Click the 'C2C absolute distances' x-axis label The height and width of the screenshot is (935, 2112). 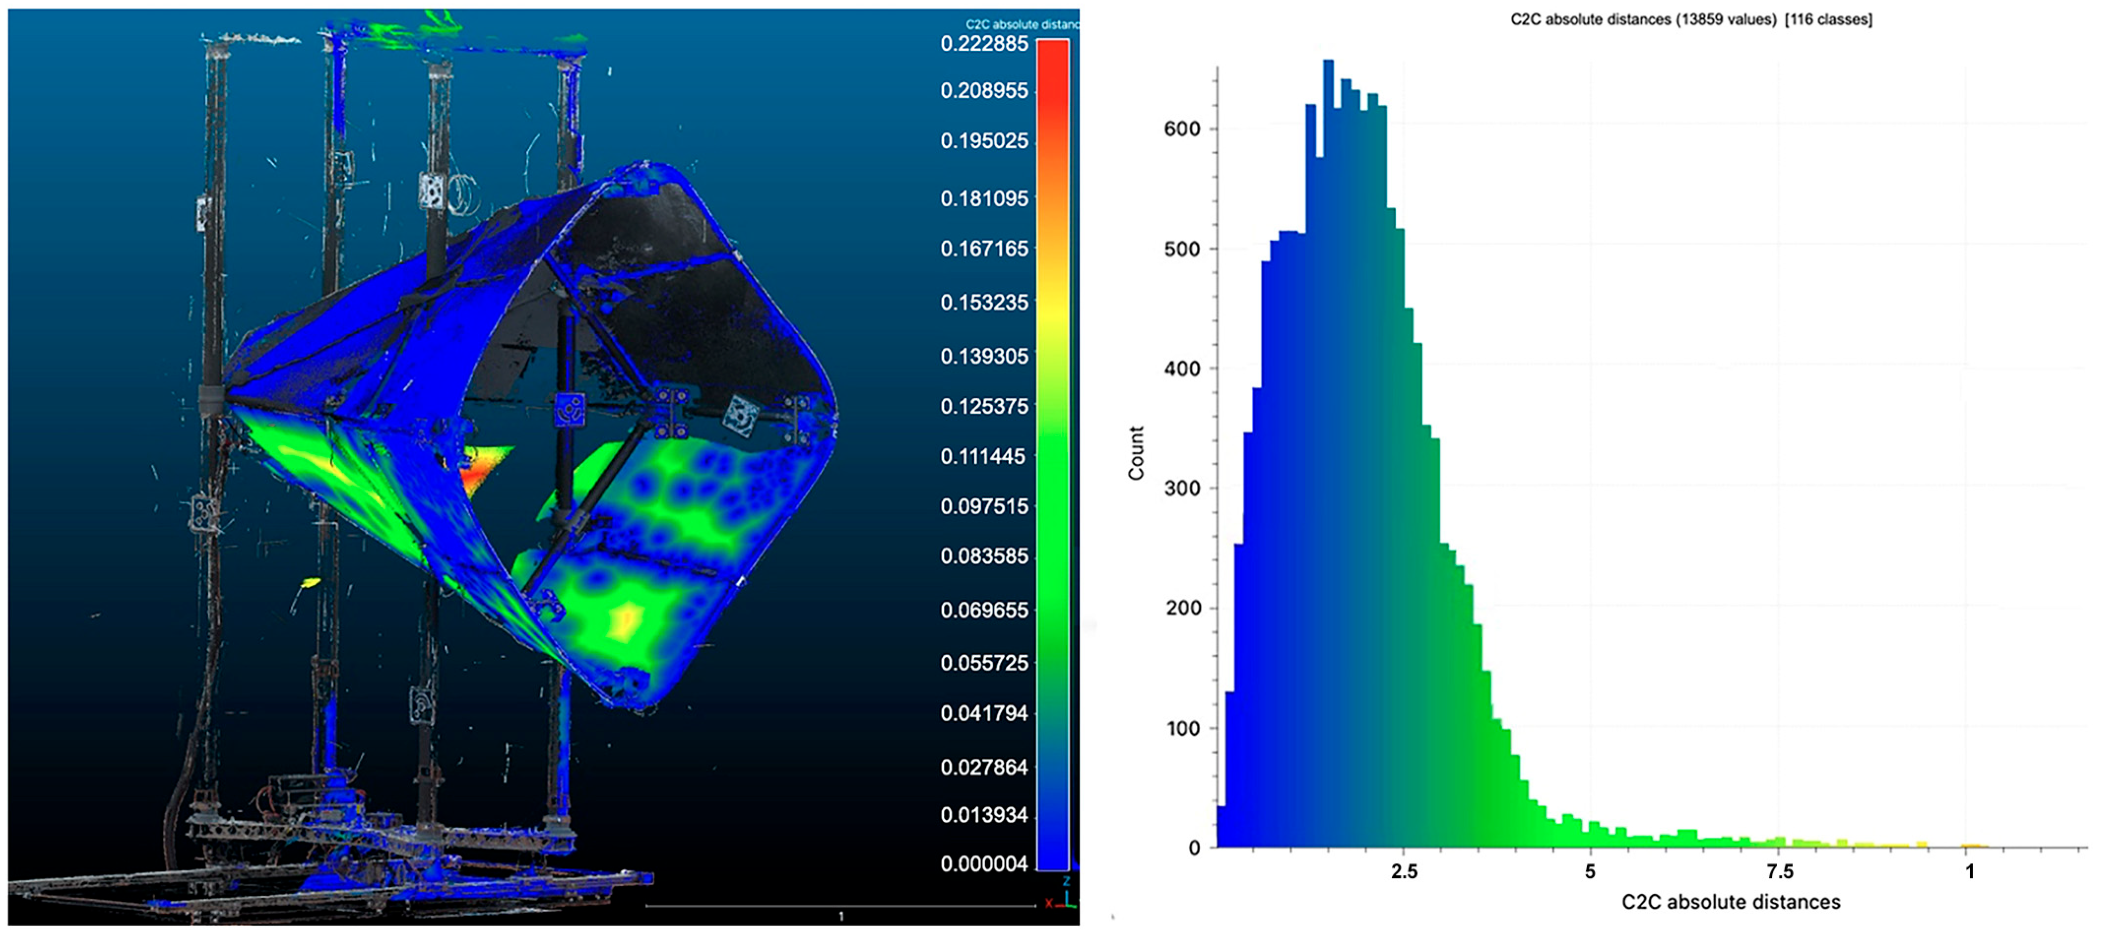pyautogui.click(x=1730, y=902)
